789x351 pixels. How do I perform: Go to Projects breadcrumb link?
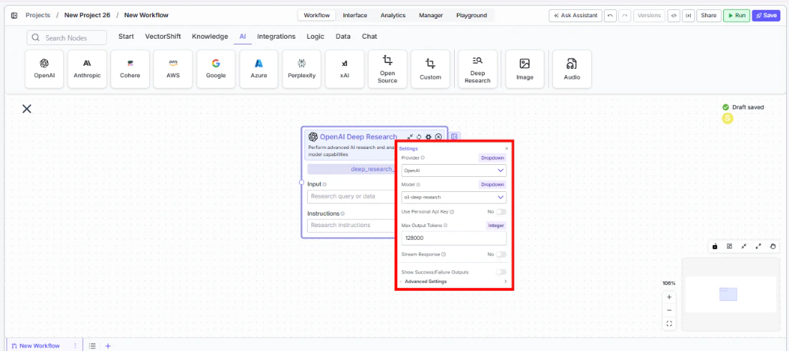coord(38,15)
